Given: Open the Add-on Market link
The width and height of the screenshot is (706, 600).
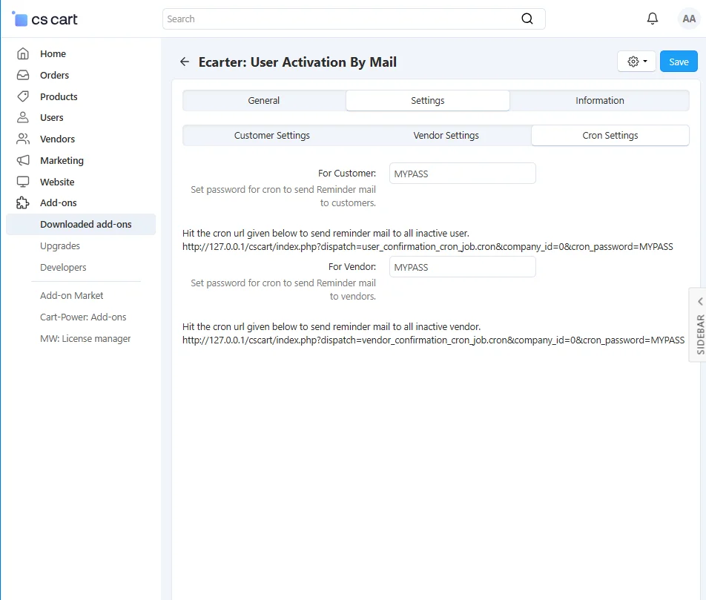Looking at the screenshot, I should pos(72,295).
